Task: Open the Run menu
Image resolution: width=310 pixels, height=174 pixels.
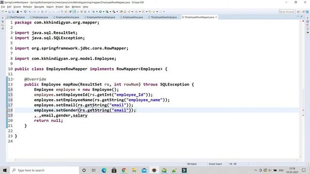Action: (x=67, y=7)
